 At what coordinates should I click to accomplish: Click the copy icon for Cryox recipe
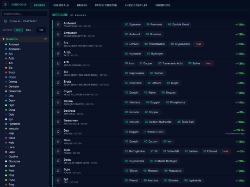[58, 92]
